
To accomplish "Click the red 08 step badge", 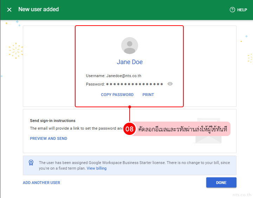I will click(130, 129).
